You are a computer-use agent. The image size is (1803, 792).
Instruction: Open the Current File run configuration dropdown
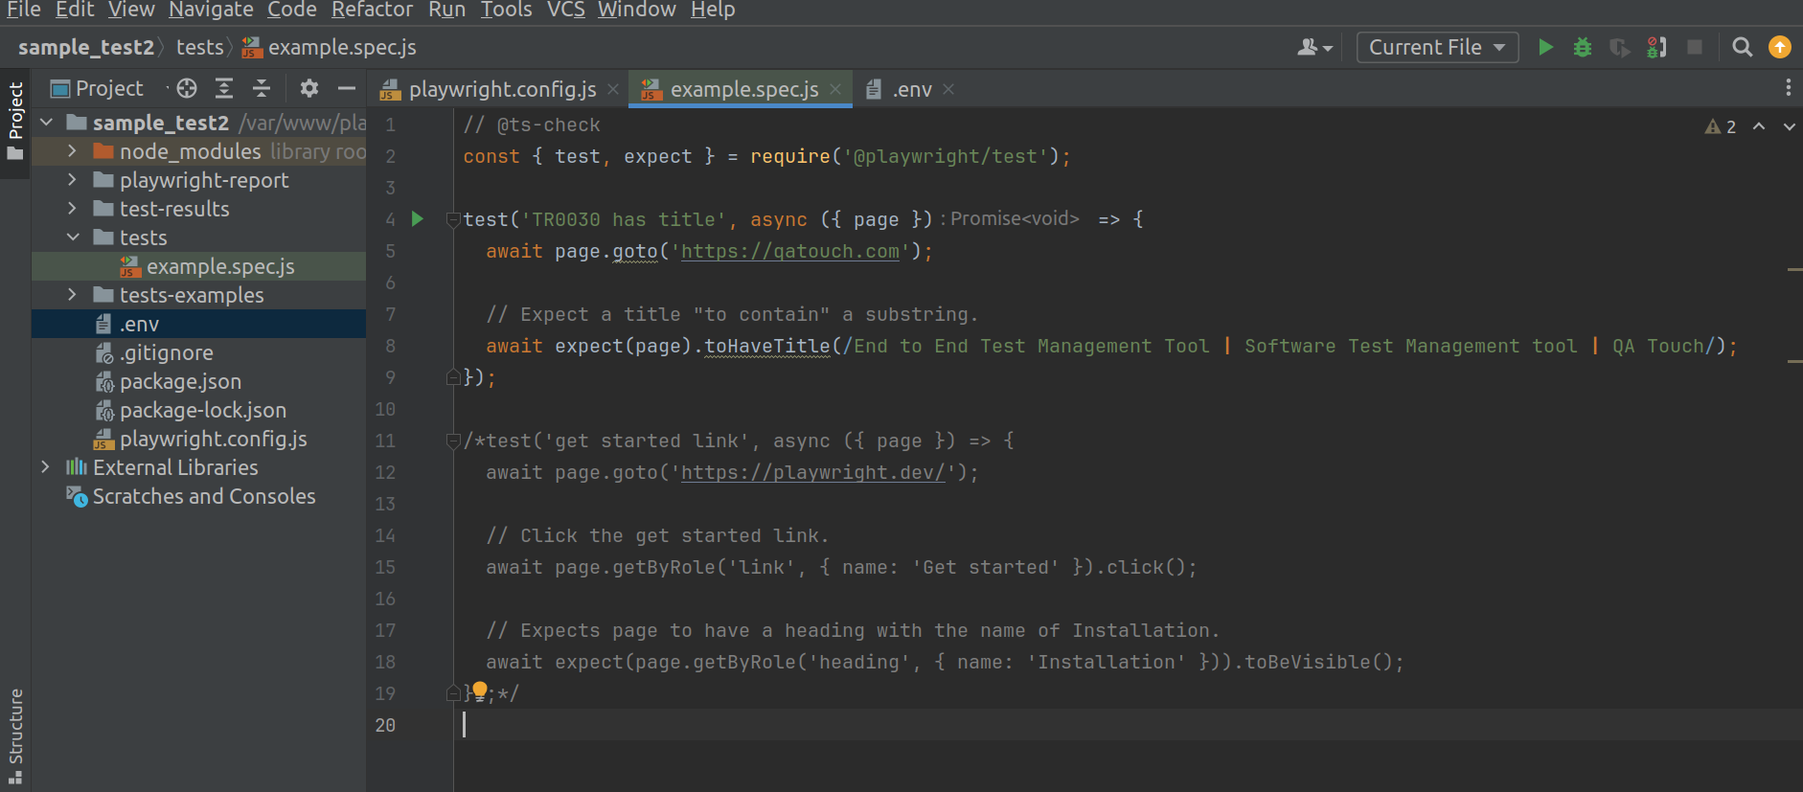[x=1437, y=47]
